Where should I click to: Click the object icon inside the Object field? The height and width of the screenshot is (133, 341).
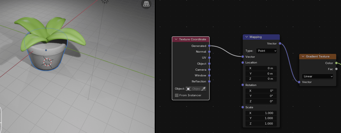[188, 89]
